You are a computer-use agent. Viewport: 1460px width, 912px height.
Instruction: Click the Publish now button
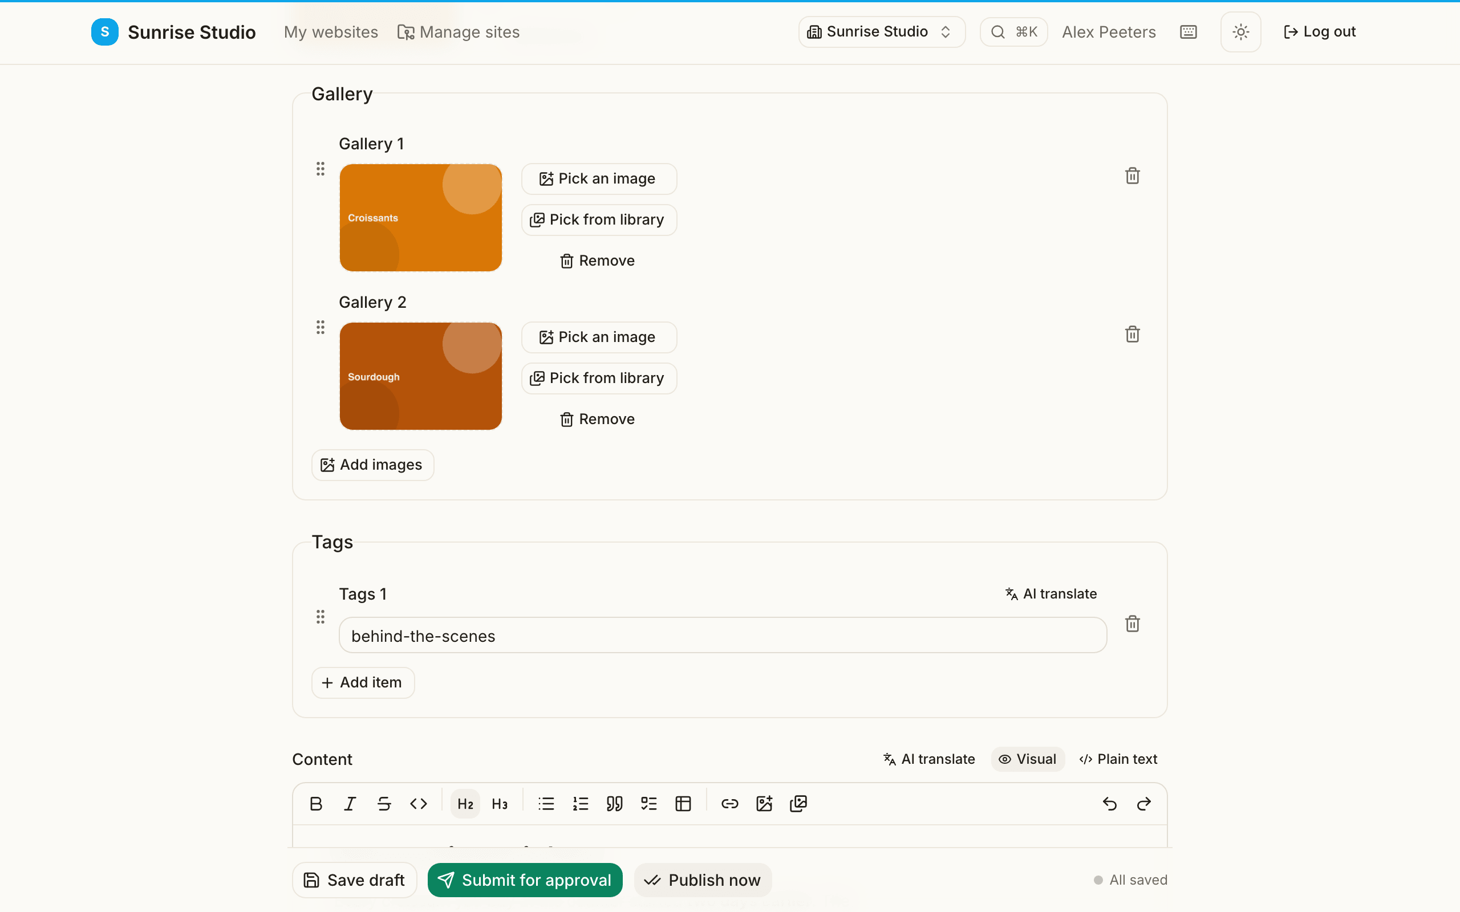pos(702,880)
